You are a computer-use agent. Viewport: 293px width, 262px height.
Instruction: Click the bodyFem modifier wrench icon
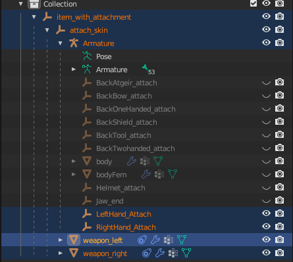pyautogui.click(x=146, y=175)
